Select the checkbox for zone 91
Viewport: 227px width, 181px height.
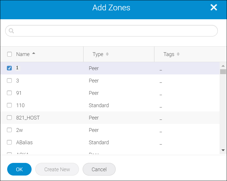(x=9, y=93)
